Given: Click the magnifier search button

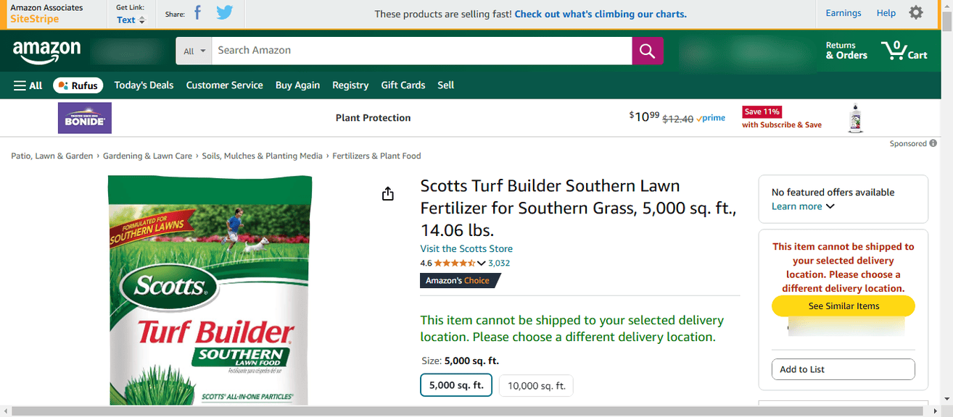Looking at the screenshot, I should click(x=647, y=51).
